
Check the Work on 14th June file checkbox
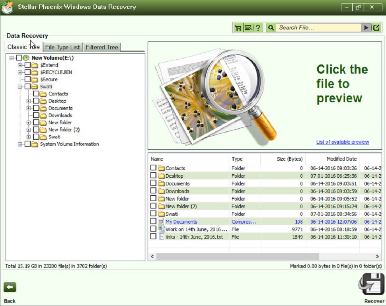point(153,229)
